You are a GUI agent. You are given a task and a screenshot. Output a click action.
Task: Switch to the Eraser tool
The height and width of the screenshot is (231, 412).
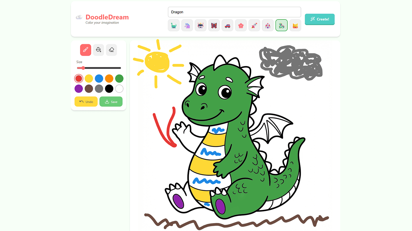tap(111, 50)
